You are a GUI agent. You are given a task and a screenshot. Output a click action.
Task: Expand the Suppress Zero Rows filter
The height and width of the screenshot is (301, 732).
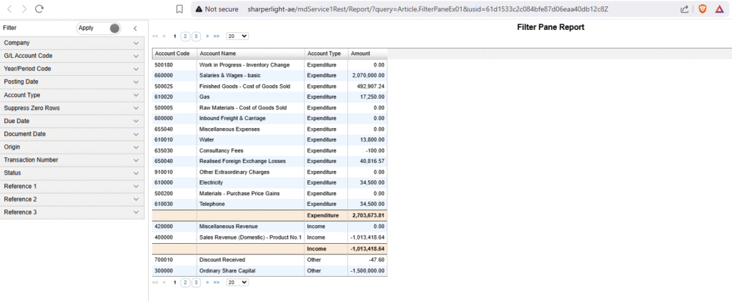[x=72, y=108]
